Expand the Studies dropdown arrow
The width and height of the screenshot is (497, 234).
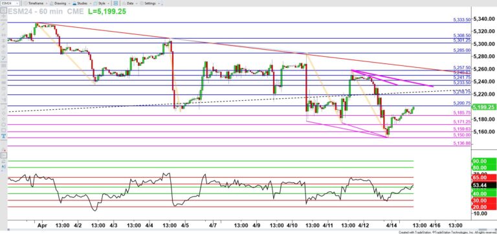click(x=91, y=3)
